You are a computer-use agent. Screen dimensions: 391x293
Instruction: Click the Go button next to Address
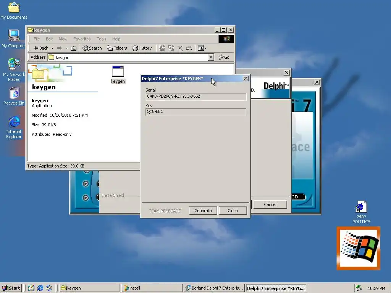pos(224,57)
